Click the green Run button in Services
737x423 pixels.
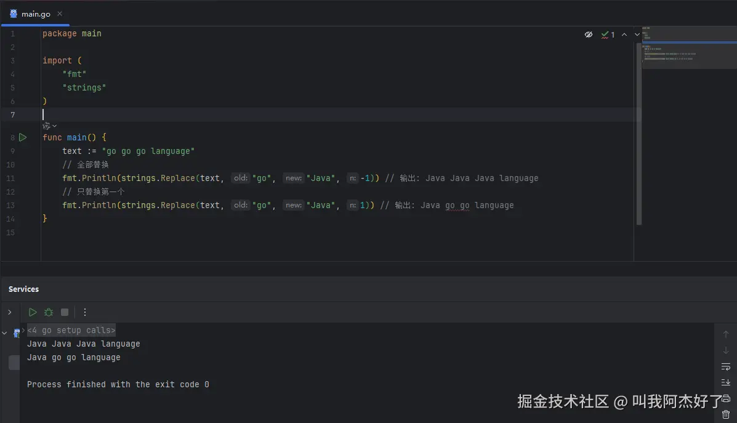33,312
